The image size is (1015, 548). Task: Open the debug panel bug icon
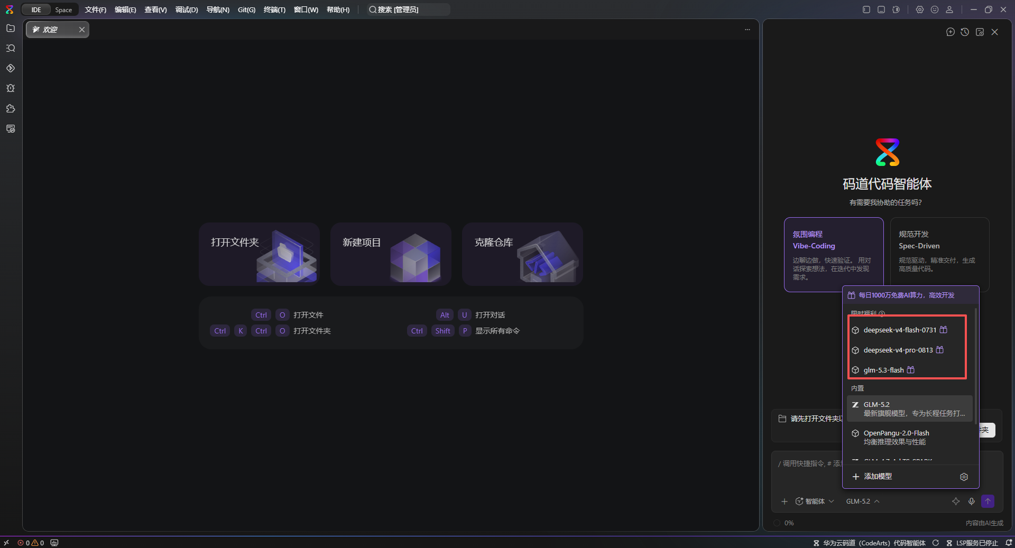pos(11,88)
